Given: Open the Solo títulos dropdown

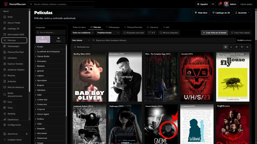Looking at the screenshot, I should click(81, 40).
